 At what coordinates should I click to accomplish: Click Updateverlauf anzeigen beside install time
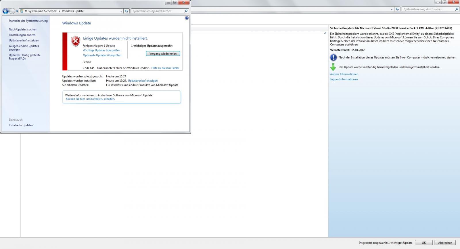pos(143,81)
